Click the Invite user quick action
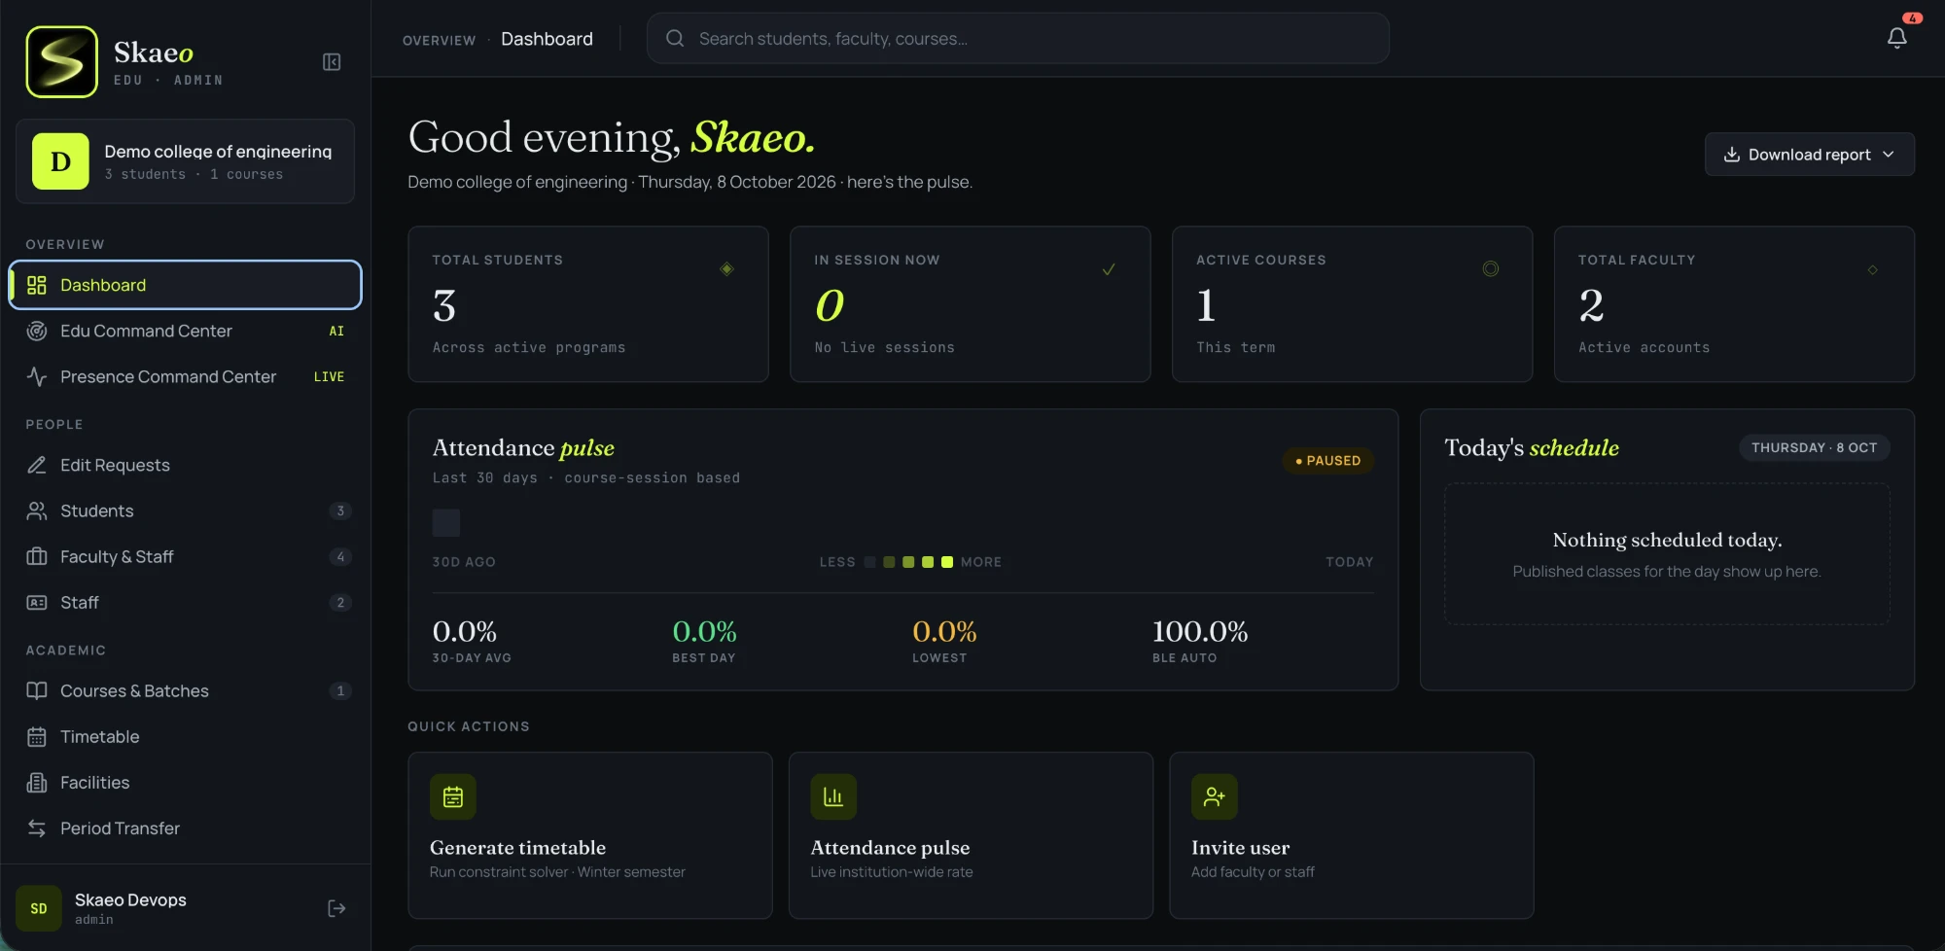 tap(1352, 835)
